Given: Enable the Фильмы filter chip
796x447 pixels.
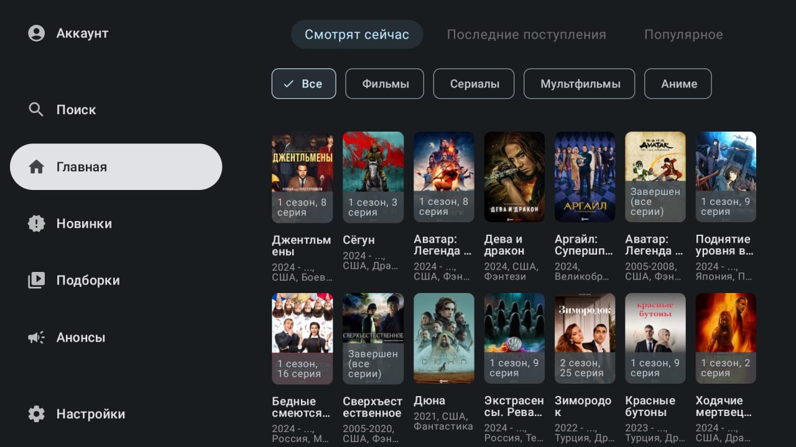Looking at the screenshot, I should [x=385, y=84].
